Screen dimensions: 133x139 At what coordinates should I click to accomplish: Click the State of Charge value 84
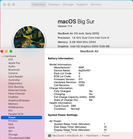pos(91,100)
